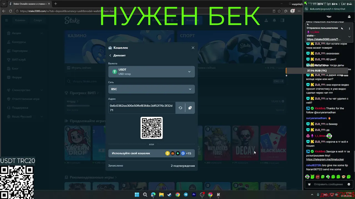Show hidden system tray icons

click(x=312, y=195)
